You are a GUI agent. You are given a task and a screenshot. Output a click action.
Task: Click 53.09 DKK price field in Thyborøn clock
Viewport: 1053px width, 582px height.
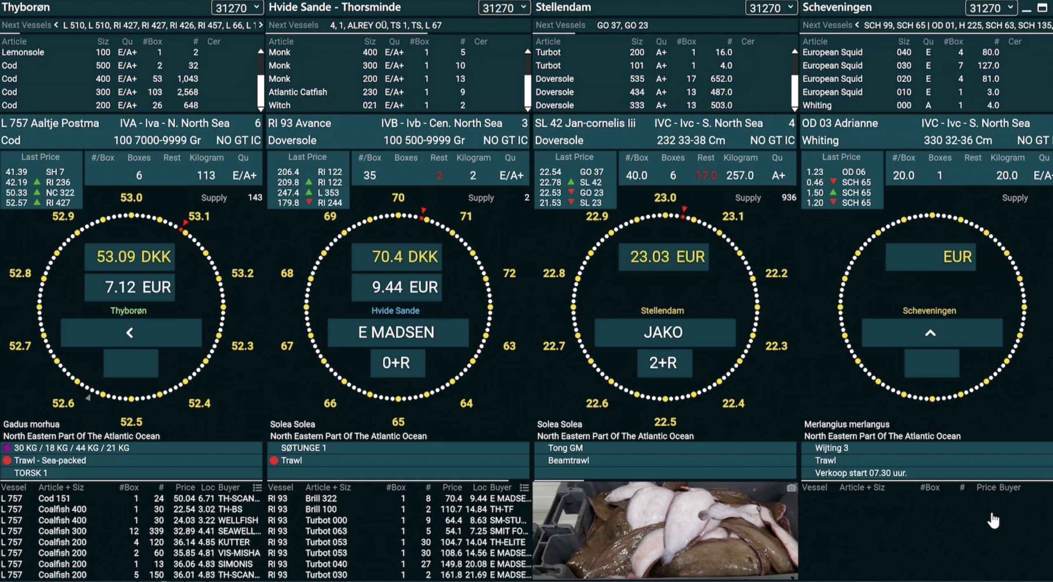pos(130,257)
